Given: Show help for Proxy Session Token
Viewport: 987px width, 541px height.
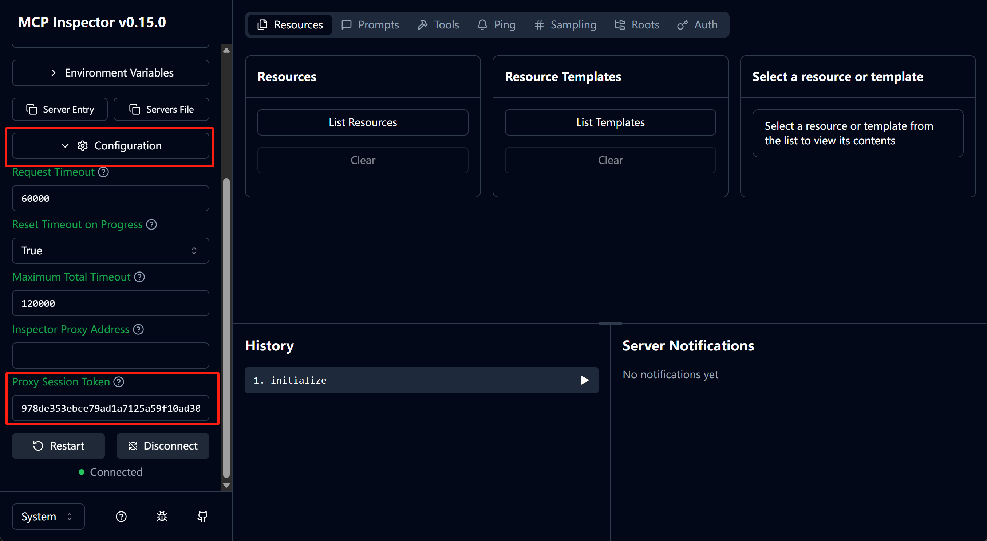Looking at the screenshot, I should click(119, 382).
